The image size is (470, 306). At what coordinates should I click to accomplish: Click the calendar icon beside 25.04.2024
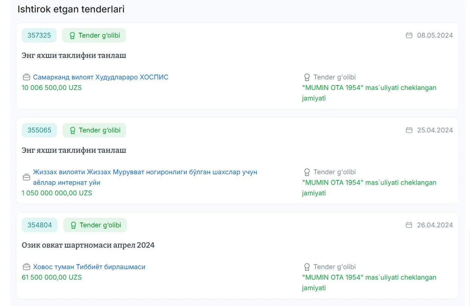[409, 130]
